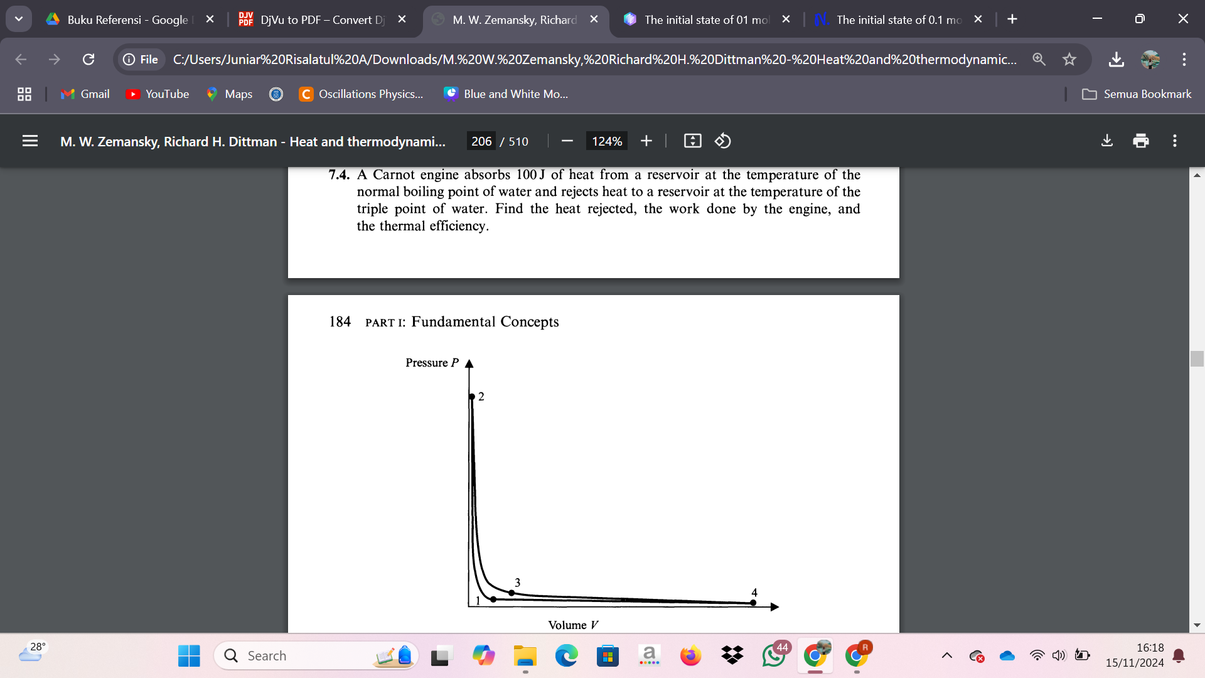
Task: Click the YouTube bookmarks bar icon
Action: coord(135,94)
